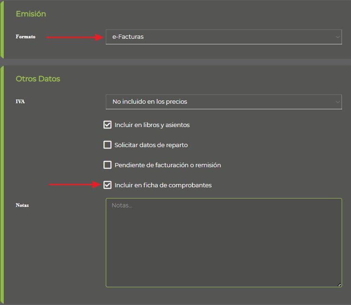This screenshot has width=351, height=305.
Task: Click the 'Solicitar datos de reparto' label text
Action: coord(151,145)
